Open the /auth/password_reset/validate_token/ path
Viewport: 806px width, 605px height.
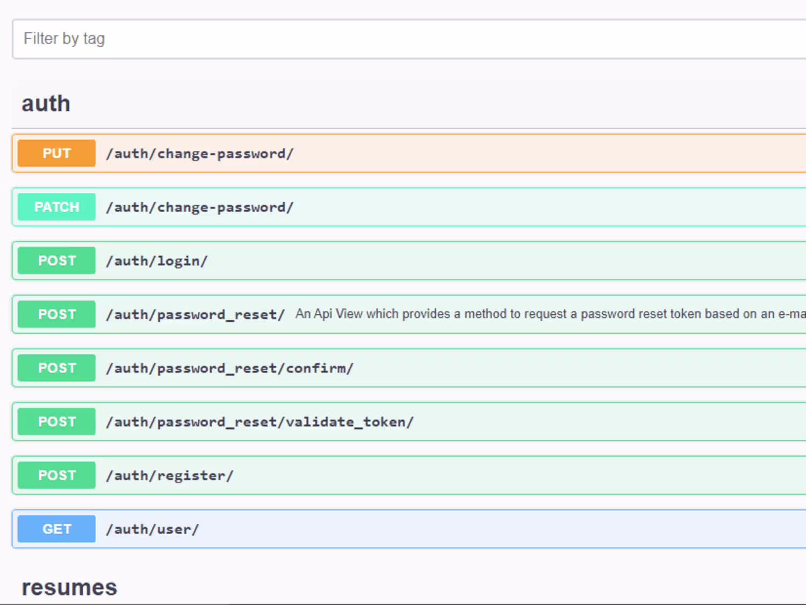[260, 422]
